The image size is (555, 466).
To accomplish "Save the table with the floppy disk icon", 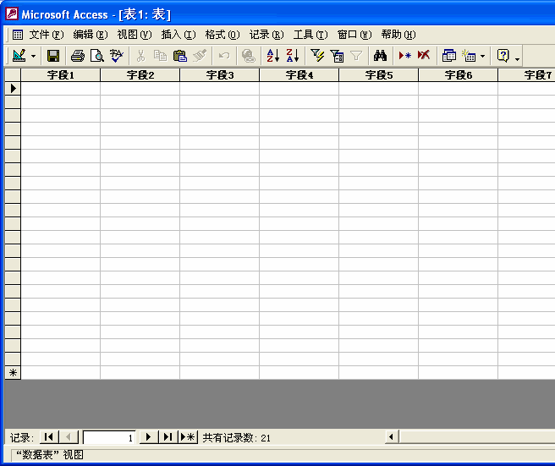I will coord(53,56).
